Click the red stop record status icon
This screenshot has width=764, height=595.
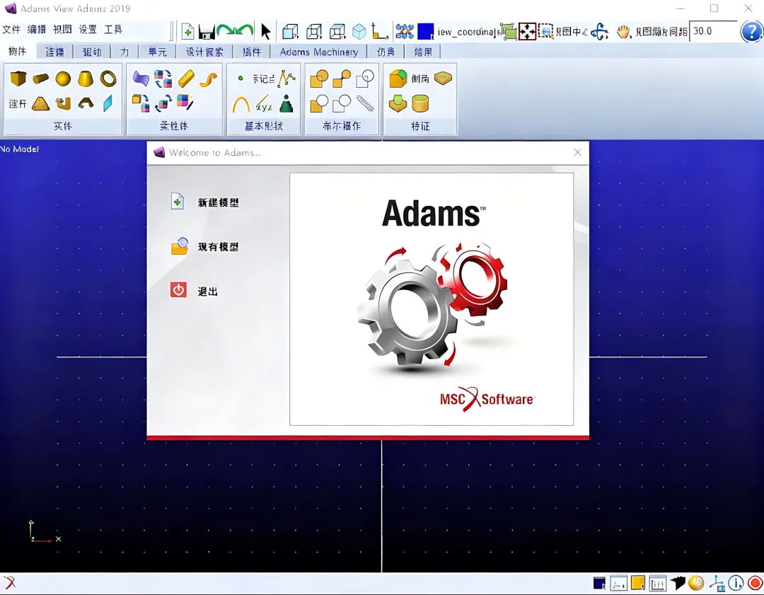point(755,583)
